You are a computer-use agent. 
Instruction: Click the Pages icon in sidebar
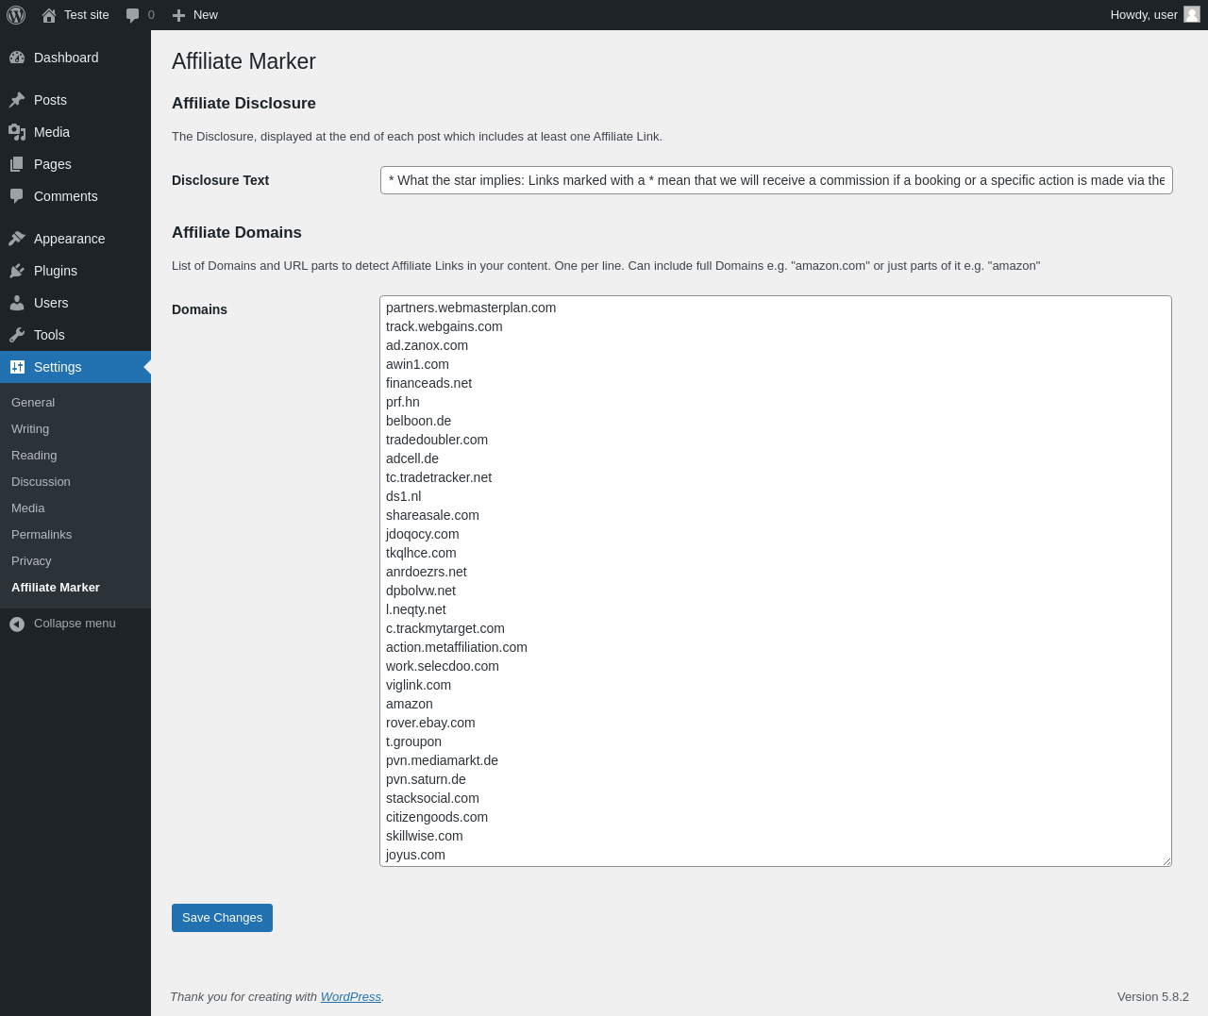(x=17, y=164)
